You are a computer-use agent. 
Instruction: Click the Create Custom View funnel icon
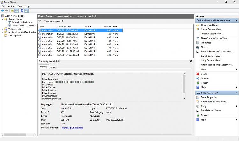pos(198,29)
